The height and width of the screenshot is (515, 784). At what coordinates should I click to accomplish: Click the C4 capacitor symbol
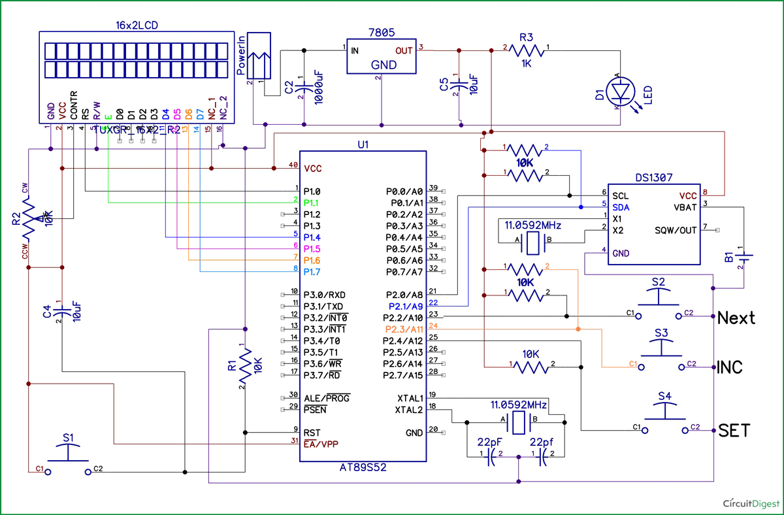tap(62, 311)
